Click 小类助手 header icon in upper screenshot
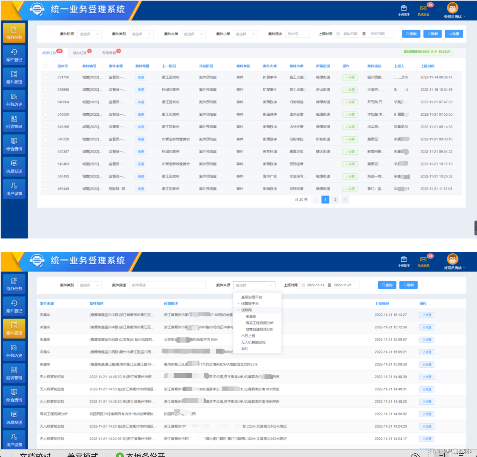This screenshot has width=477, height=457. (404, 8)
